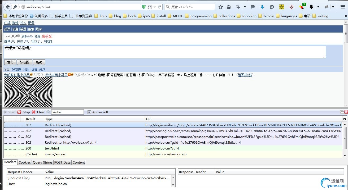Image resolution: width=348 pixels, height=190 pixels.
Task: Click the speech bubble toolbar icon
Action: coord(253,7)
